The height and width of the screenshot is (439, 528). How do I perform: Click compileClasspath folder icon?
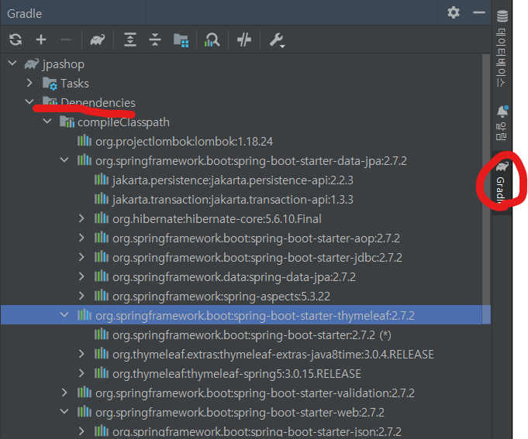click(67, 122)
